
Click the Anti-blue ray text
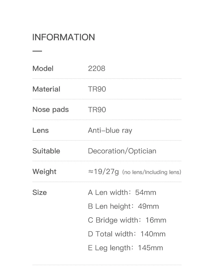click(x=110, y=130)
